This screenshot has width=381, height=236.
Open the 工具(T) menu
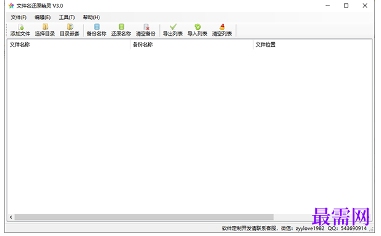point(67,17)
